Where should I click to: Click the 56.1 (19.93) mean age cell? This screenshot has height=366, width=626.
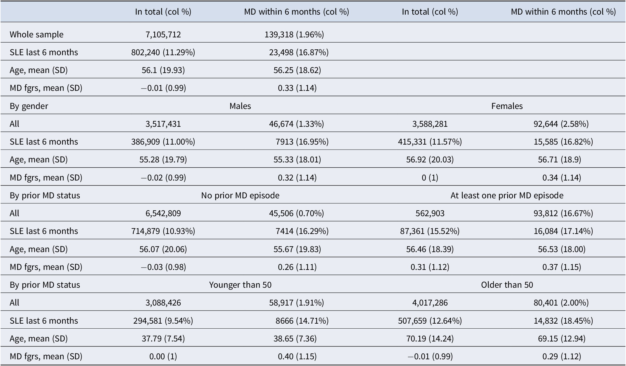pos(163,70)
